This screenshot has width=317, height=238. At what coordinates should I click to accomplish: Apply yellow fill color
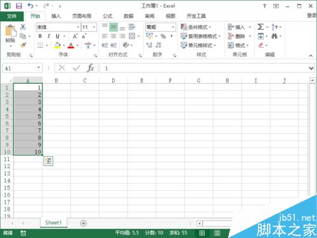(x=58, y=45)
